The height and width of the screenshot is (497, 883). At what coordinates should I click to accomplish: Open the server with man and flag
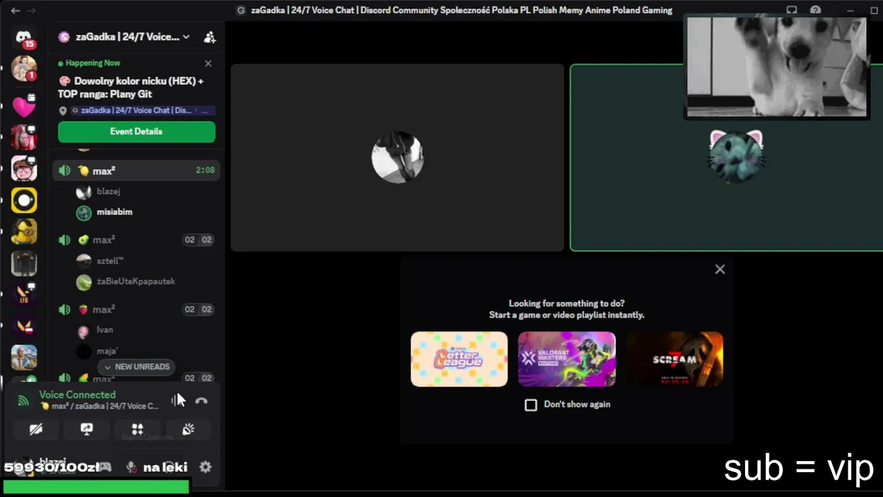[24, 357]
